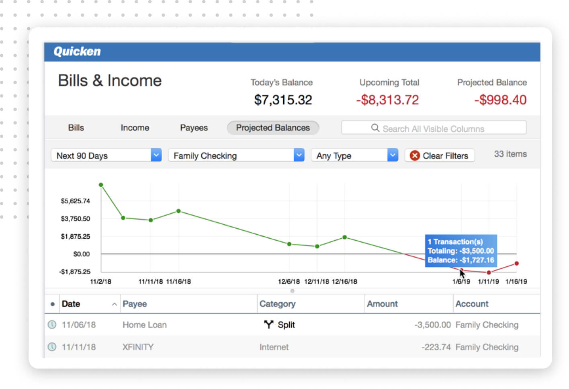
Task: Click the Split category icon
Action: [268, 324]
